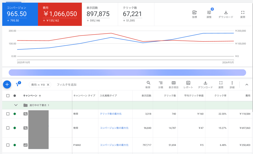Screen dimensions: 253x154
Task: Click the 797,717 impressions cell
Action: point(147,145)
